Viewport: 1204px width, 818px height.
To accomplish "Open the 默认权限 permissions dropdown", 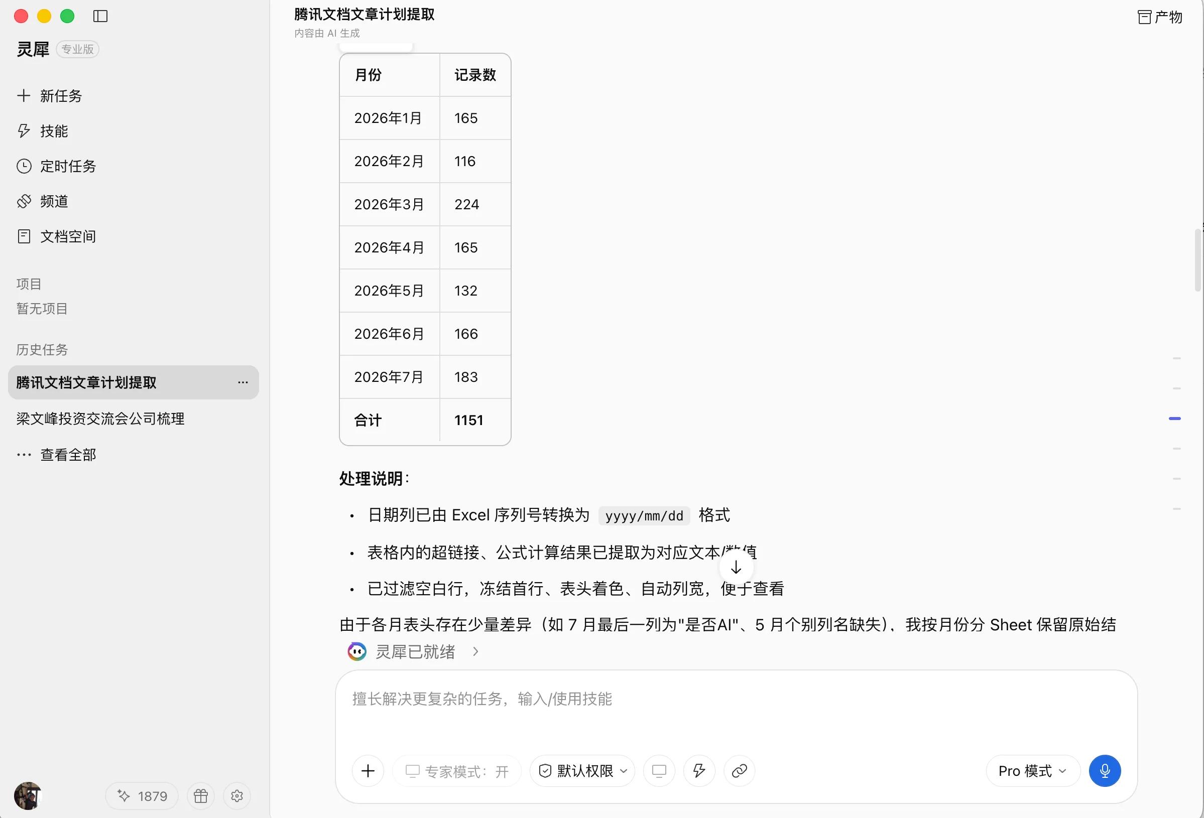I will (582, 771).
